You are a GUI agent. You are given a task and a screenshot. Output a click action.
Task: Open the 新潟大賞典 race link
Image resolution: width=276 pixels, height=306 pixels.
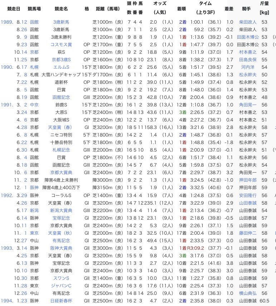(61, 211)
